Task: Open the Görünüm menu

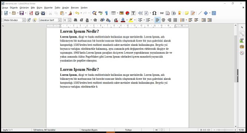Action: point(24,7)
